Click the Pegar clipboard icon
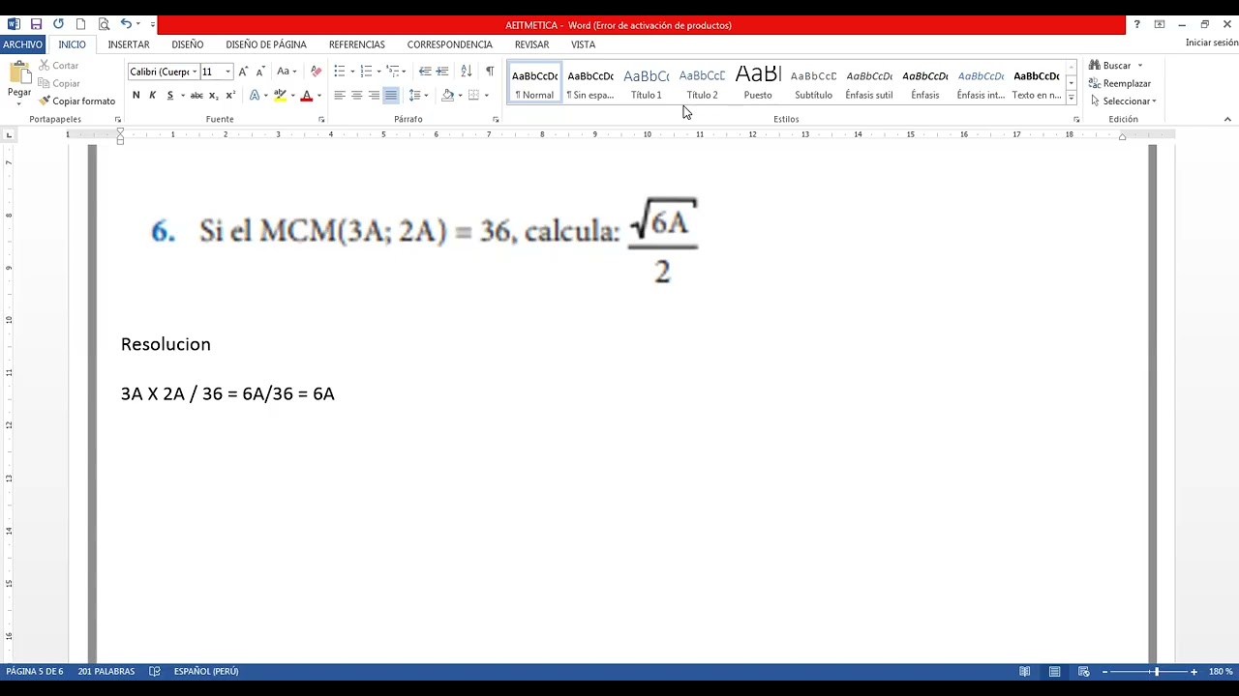 [x=19, y=73]
